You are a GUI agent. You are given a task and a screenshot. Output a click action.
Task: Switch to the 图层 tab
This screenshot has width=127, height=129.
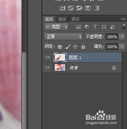(x=49, y=19)
